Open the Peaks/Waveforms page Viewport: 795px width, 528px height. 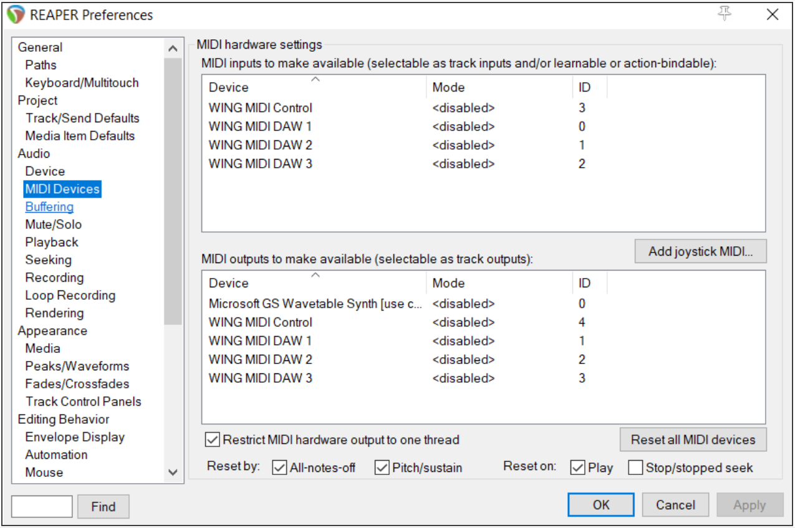click(77, 367)
